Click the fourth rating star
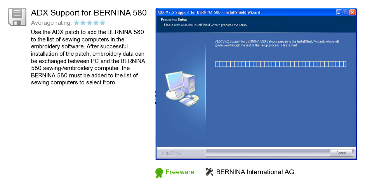Screen dimensions: 365x190 pos(96,23)
